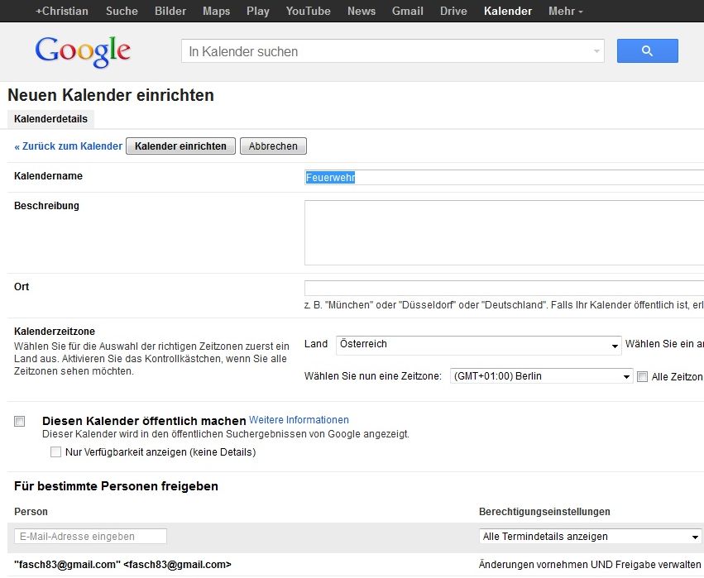Follow the '« Zurück zum Kalender' link

point(68,146)
